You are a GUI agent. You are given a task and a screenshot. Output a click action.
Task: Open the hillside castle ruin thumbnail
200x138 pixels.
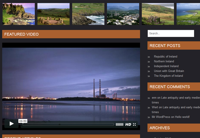tap(158, 14)
